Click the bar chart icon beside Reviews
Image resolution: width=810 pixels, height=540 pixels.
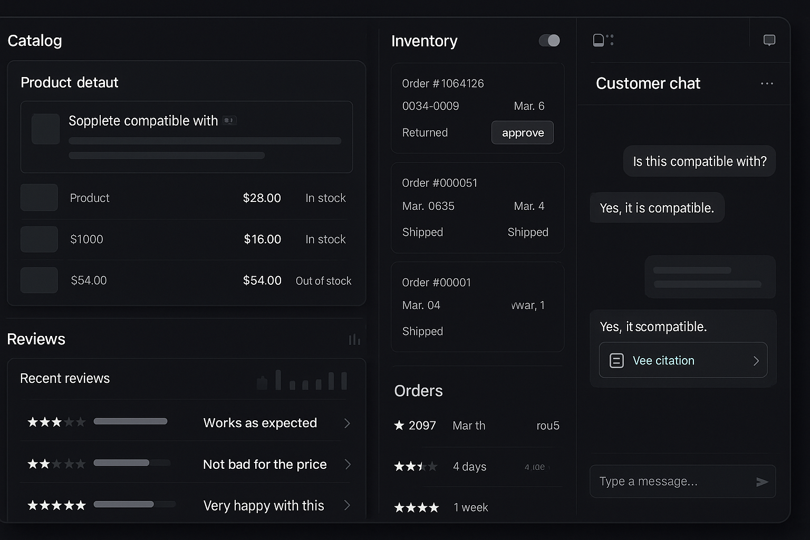click(354, 339)
